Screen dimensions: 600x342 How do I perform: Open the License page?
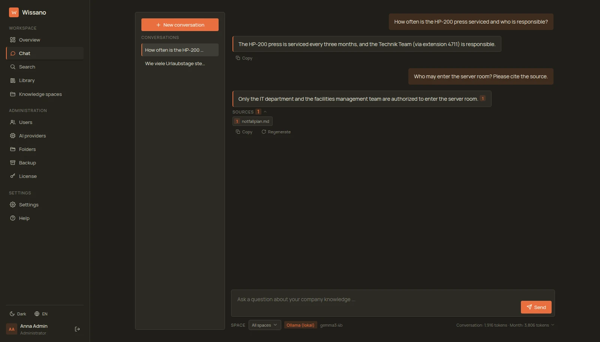point(45,176)
